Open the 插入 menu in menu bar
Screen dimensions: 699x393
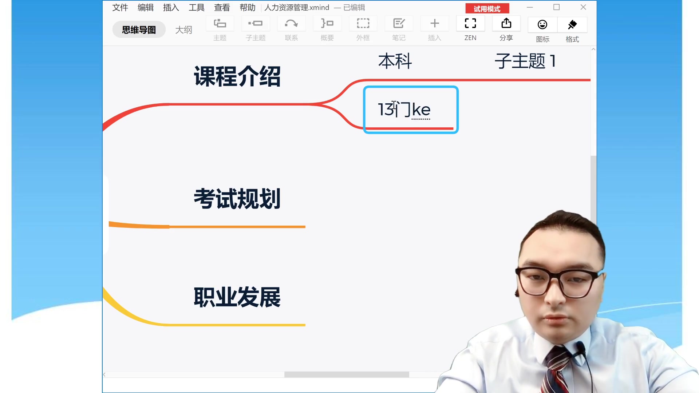point(171,7)
